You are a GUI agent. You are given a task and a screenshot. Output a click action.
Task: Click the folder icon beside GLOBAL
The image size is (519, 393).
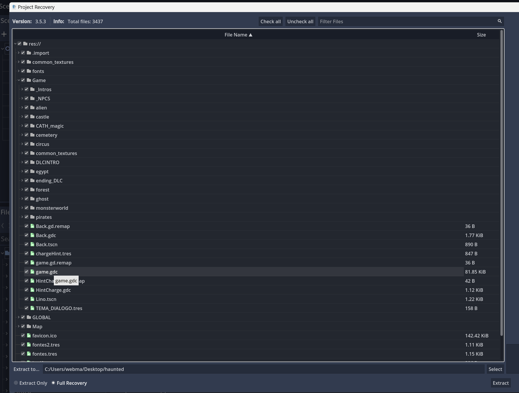[29, 317]
